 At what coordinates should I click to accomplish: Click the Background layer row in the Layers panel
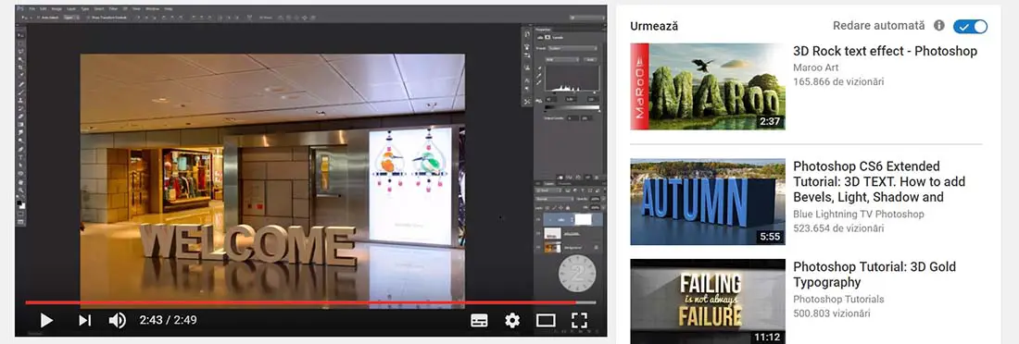click(569, 247)
